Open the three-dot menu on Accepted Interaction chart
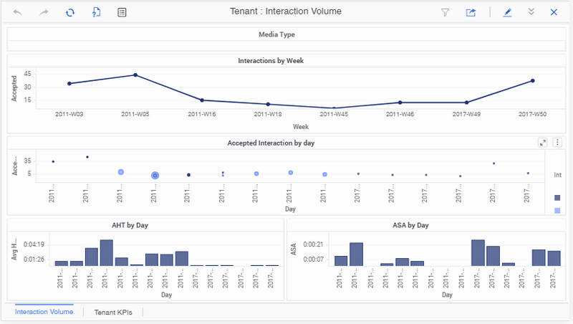The image size is (573, 324). coord(557,143)
